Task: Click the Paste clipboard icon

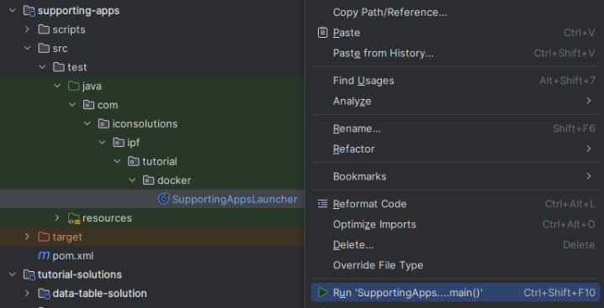Action: [322, 33]
